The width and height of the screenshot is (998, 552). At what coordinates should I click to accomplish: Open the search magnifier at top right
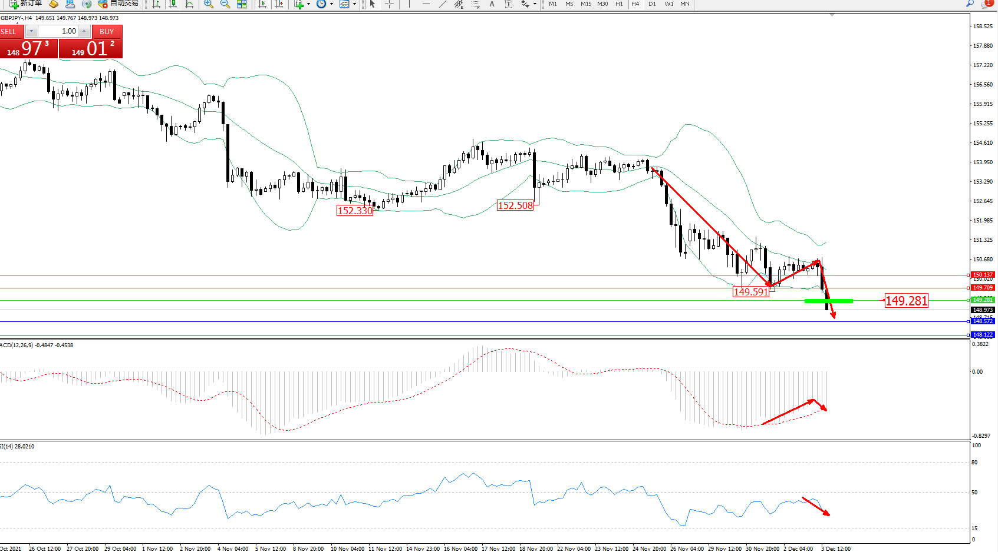point(970,4)
